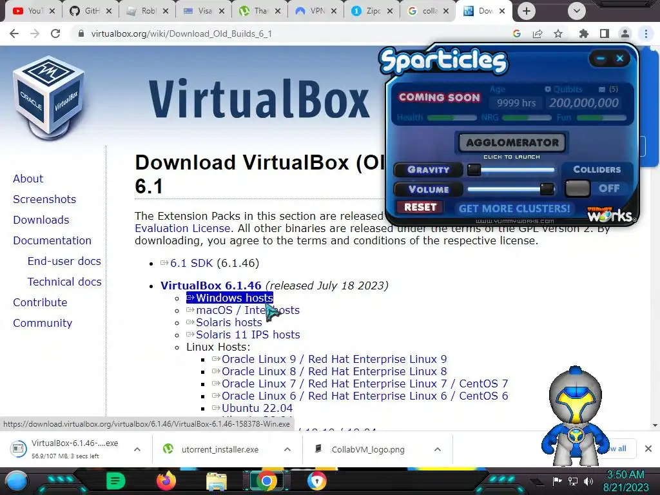Open Technical docs link
The width and height of the screenshot is (660, 495).
pyautogui.click(x=64, y=282)
